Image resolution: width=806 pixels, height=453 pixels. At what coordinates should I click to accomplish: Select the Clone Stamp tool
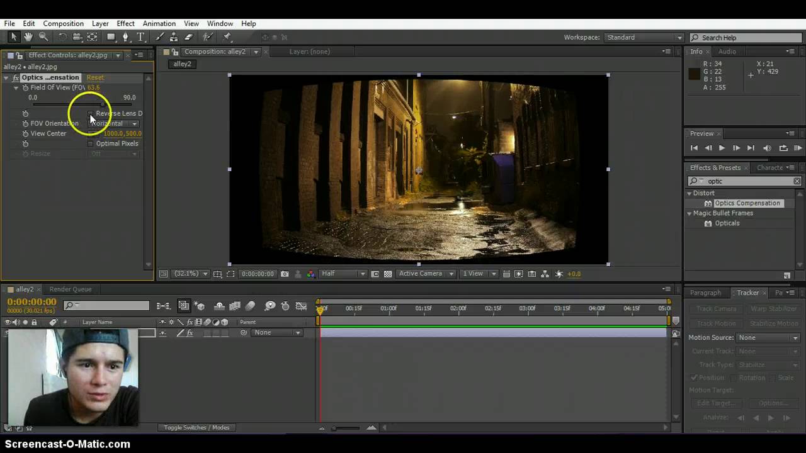click(174, 37)
